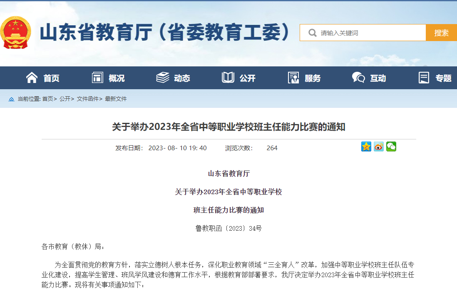Click the chat bubbles icon for 互动

coord(358,78)
